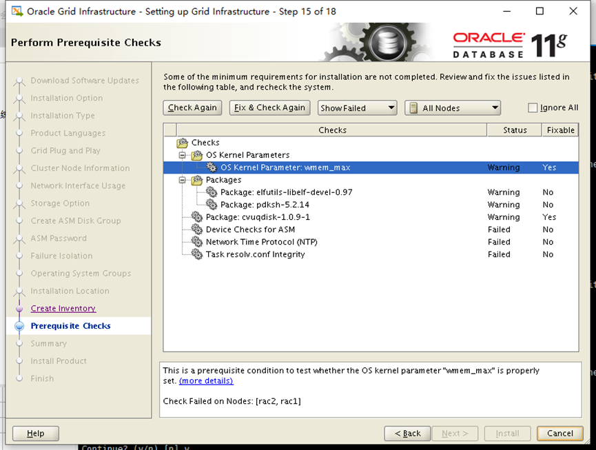The width and height of the screenshot is (596, 450).
Task: Open the Show Failed dropdown
Action: point(358,108)
